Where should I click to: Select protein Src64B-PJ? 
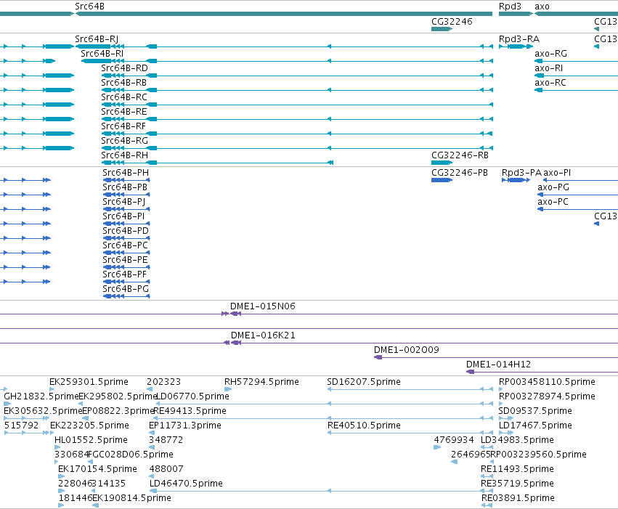(123, 202)
